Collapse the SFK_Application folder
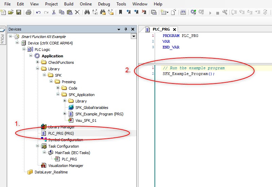 pyautogui.click(x=58, y=94)
